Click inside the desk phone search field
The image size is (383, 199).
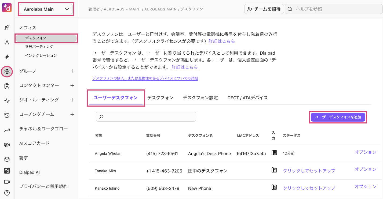(146, 117)
